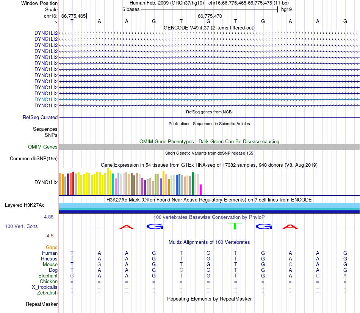Open the RefSeq Curated track label
Viewport: 360px width, 313px height.
click(x=40, y=117)
